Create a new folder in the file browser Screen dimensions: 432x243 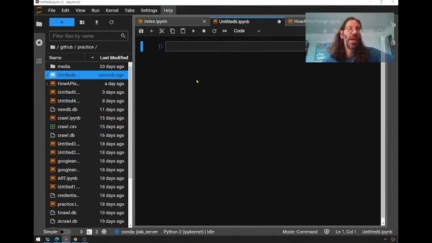pyautogui.click(x=82, y=22)
